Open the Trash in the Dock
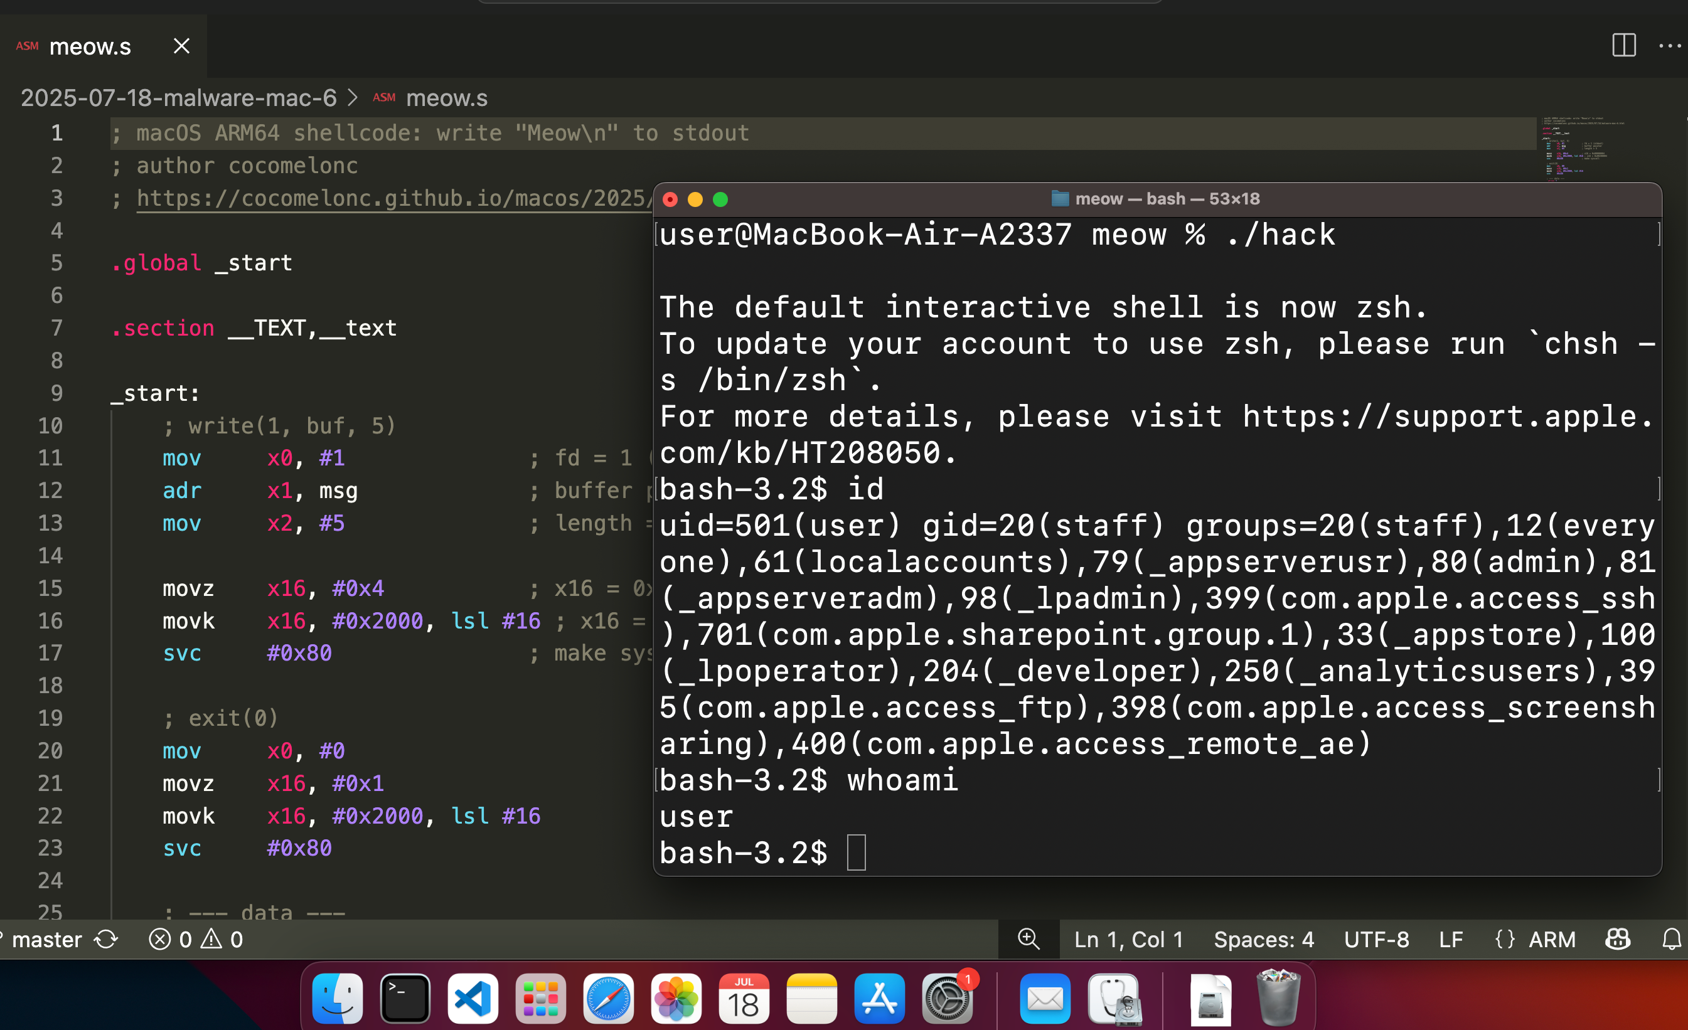 pos(1278,997)
